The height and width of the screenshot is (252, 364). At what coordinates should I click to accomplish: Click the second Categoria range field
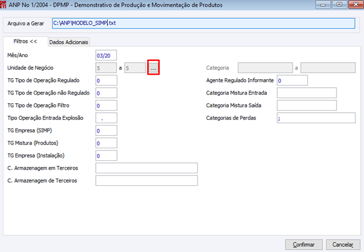click(x=328, y=68)
